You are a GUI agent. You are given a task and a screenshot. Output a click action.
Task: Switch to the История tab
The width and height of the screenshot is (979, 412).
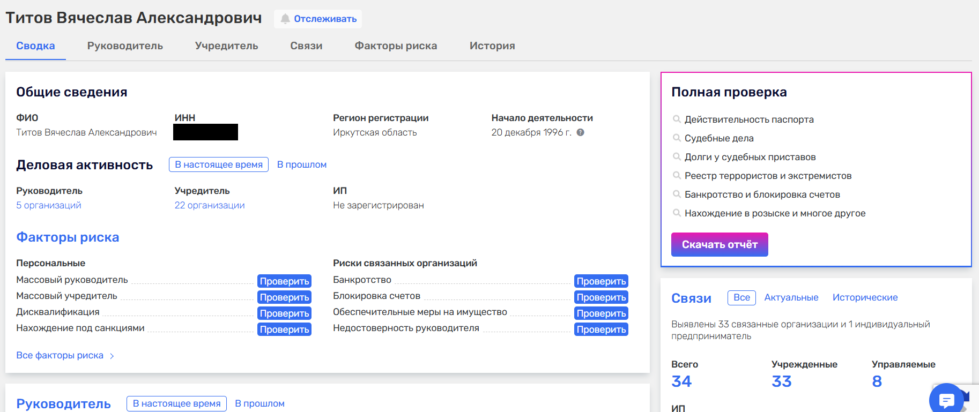(492, 46)
